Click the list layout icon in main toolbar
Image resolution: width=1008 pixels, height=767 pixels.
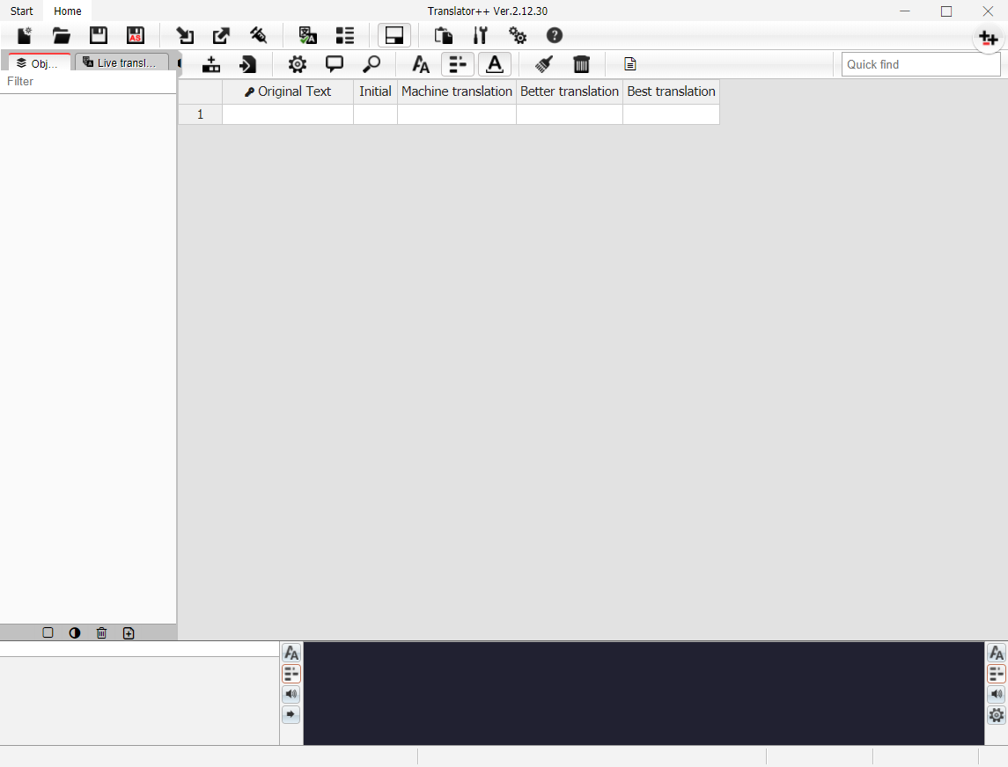(344, 35)
